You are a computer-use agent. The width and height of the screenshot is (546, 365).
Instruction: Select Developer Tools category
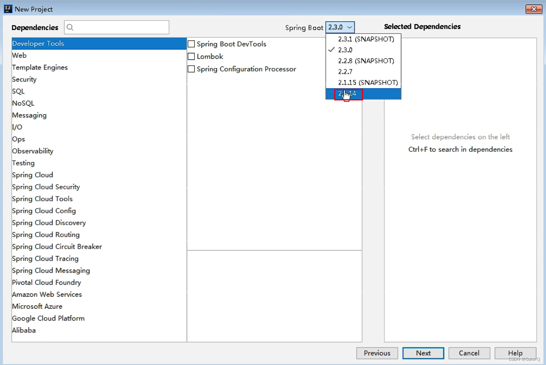[x=99, y=44]
